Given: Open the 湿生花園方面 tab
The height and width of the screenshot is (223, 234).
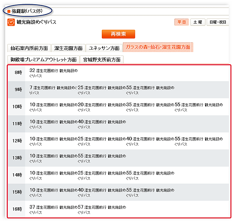Looking at the screenshot, I should tap(68, 48).
